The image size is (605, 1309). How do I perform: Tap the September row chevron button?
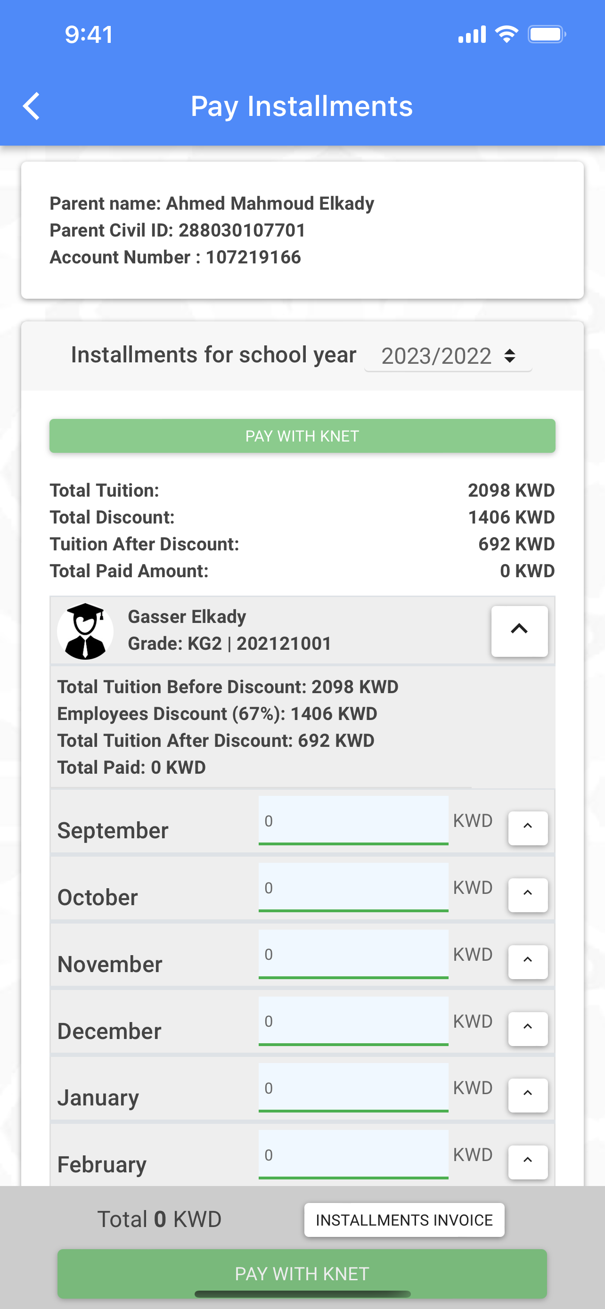click(x=528, y=828)
